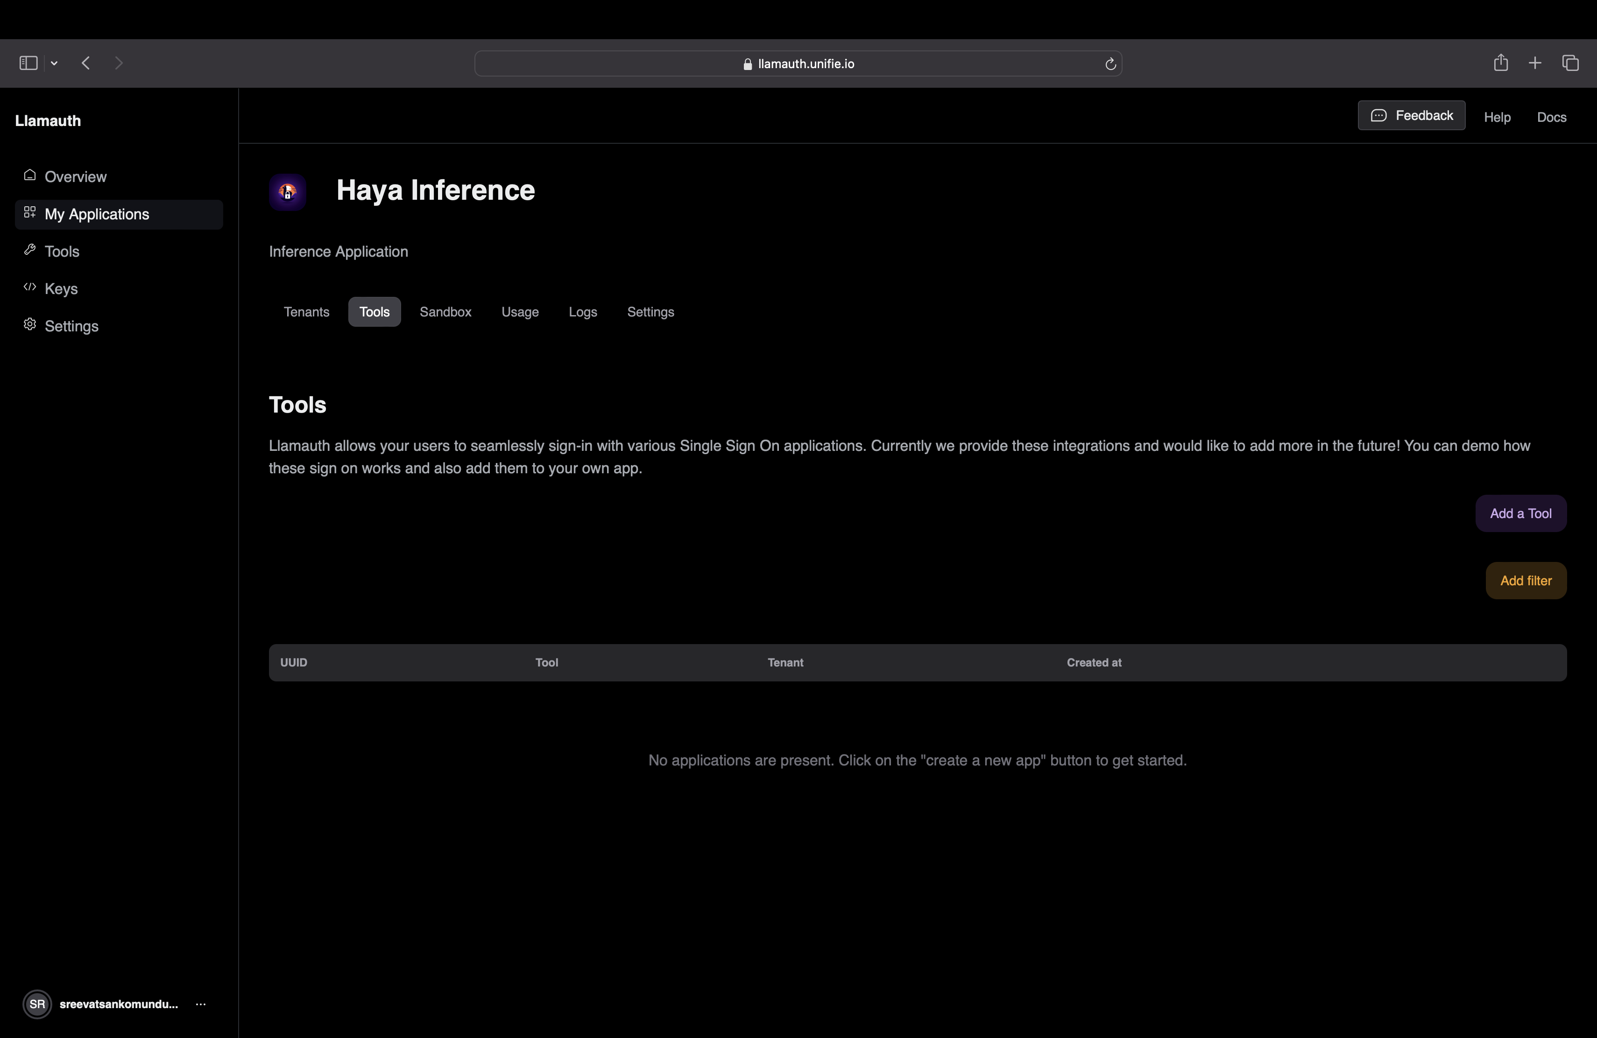Click the Tool column header
1597x1038 pixels.
(x=547, y=662)
